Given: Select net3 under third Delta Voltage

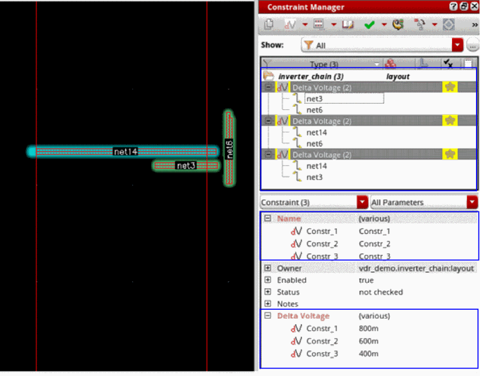Looking at the screenshot, I should (315, 178).
